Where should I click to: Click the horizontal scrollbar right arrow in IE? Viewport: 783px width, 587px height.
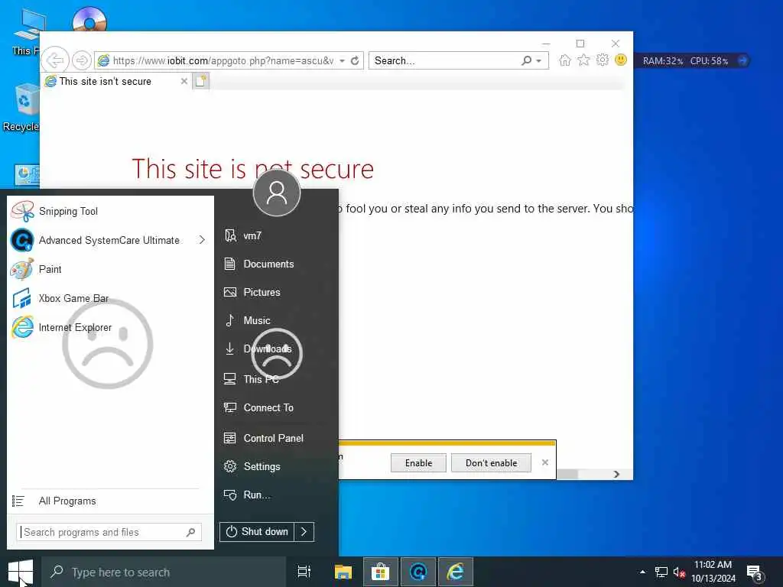click(x=617, y=474)
